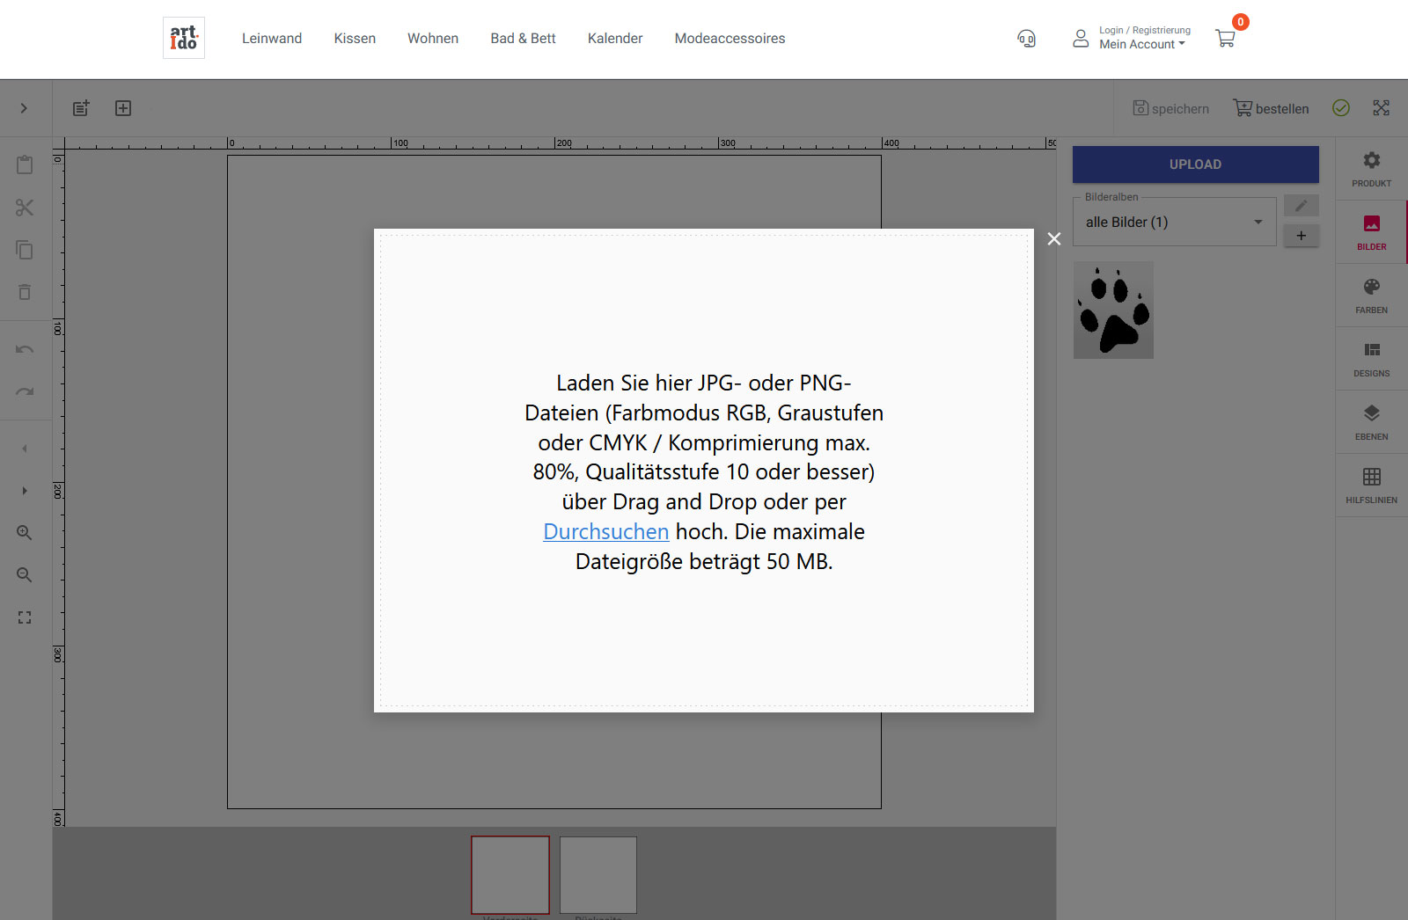Click the blue UPLOAD button
1408x920 pixels.
[x=1195, y=164]
